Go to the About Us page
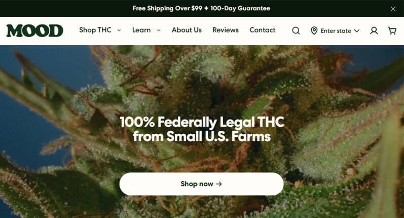The image size is (404, 218). point(187,30)
